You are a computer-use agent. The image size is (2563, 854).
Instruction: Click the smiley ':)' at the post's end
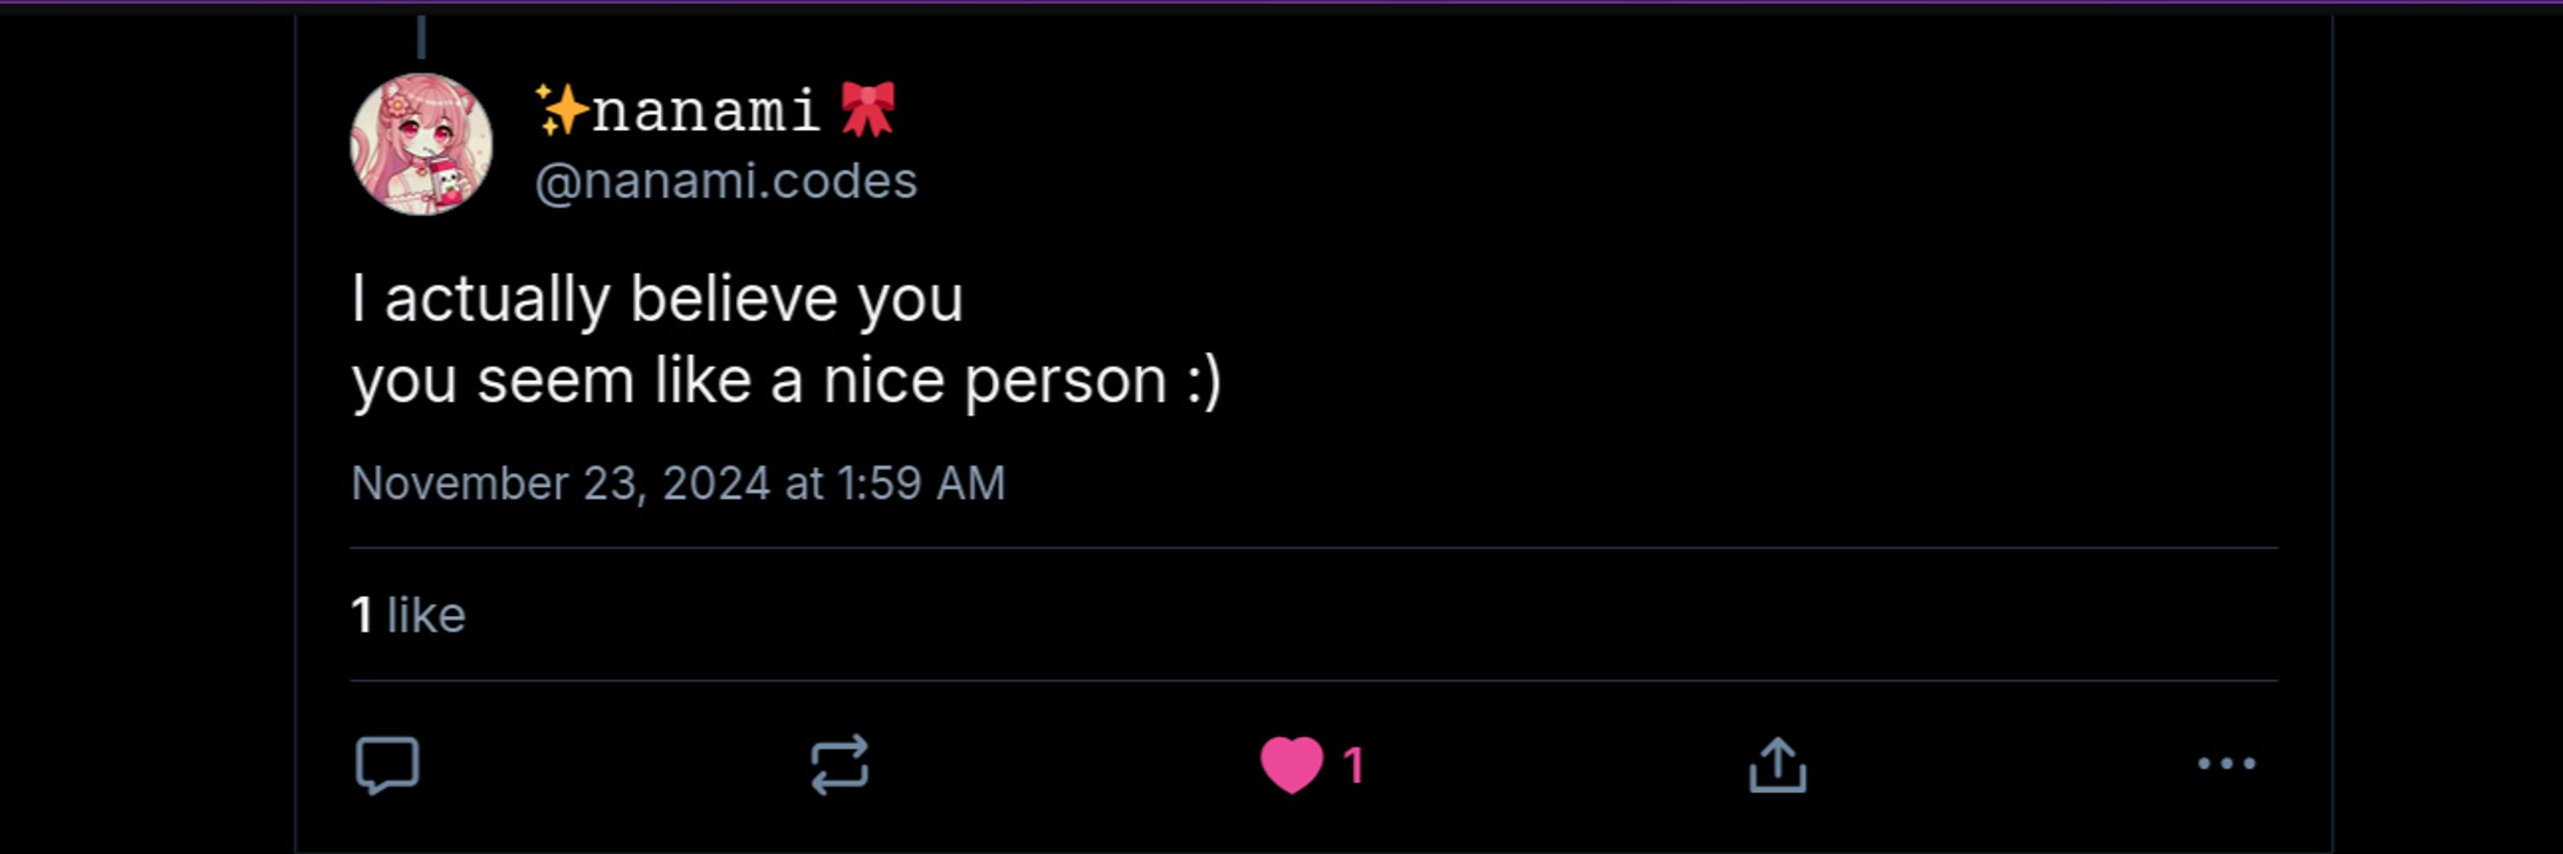coord(1204,382)
